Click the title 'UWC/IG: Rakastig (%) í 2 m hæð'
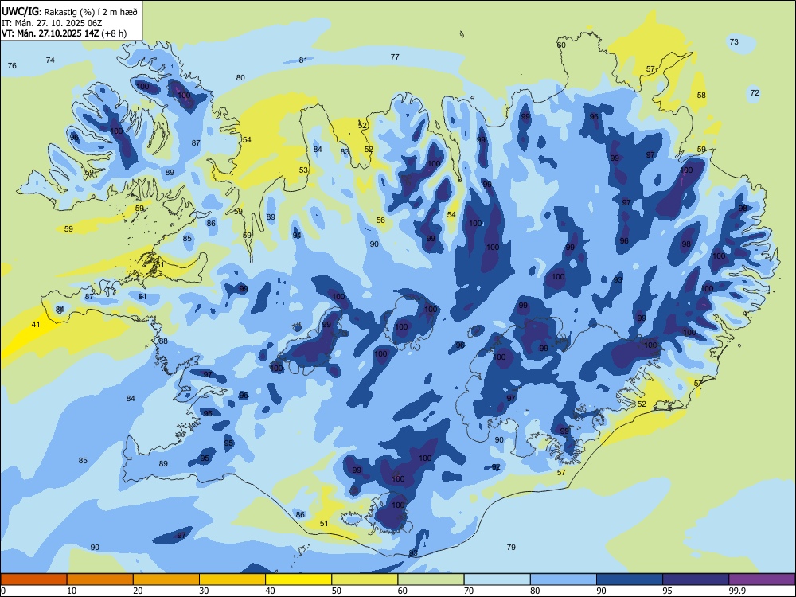 [x=69, y=11]
